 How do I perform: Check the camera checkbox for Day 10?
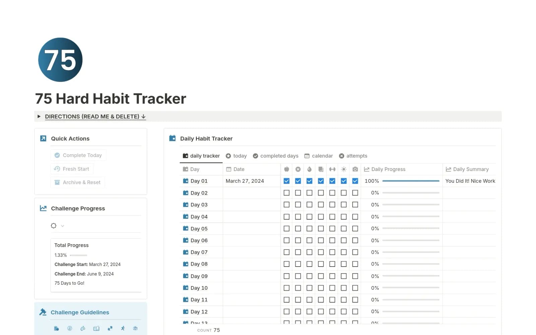(355, 288)
